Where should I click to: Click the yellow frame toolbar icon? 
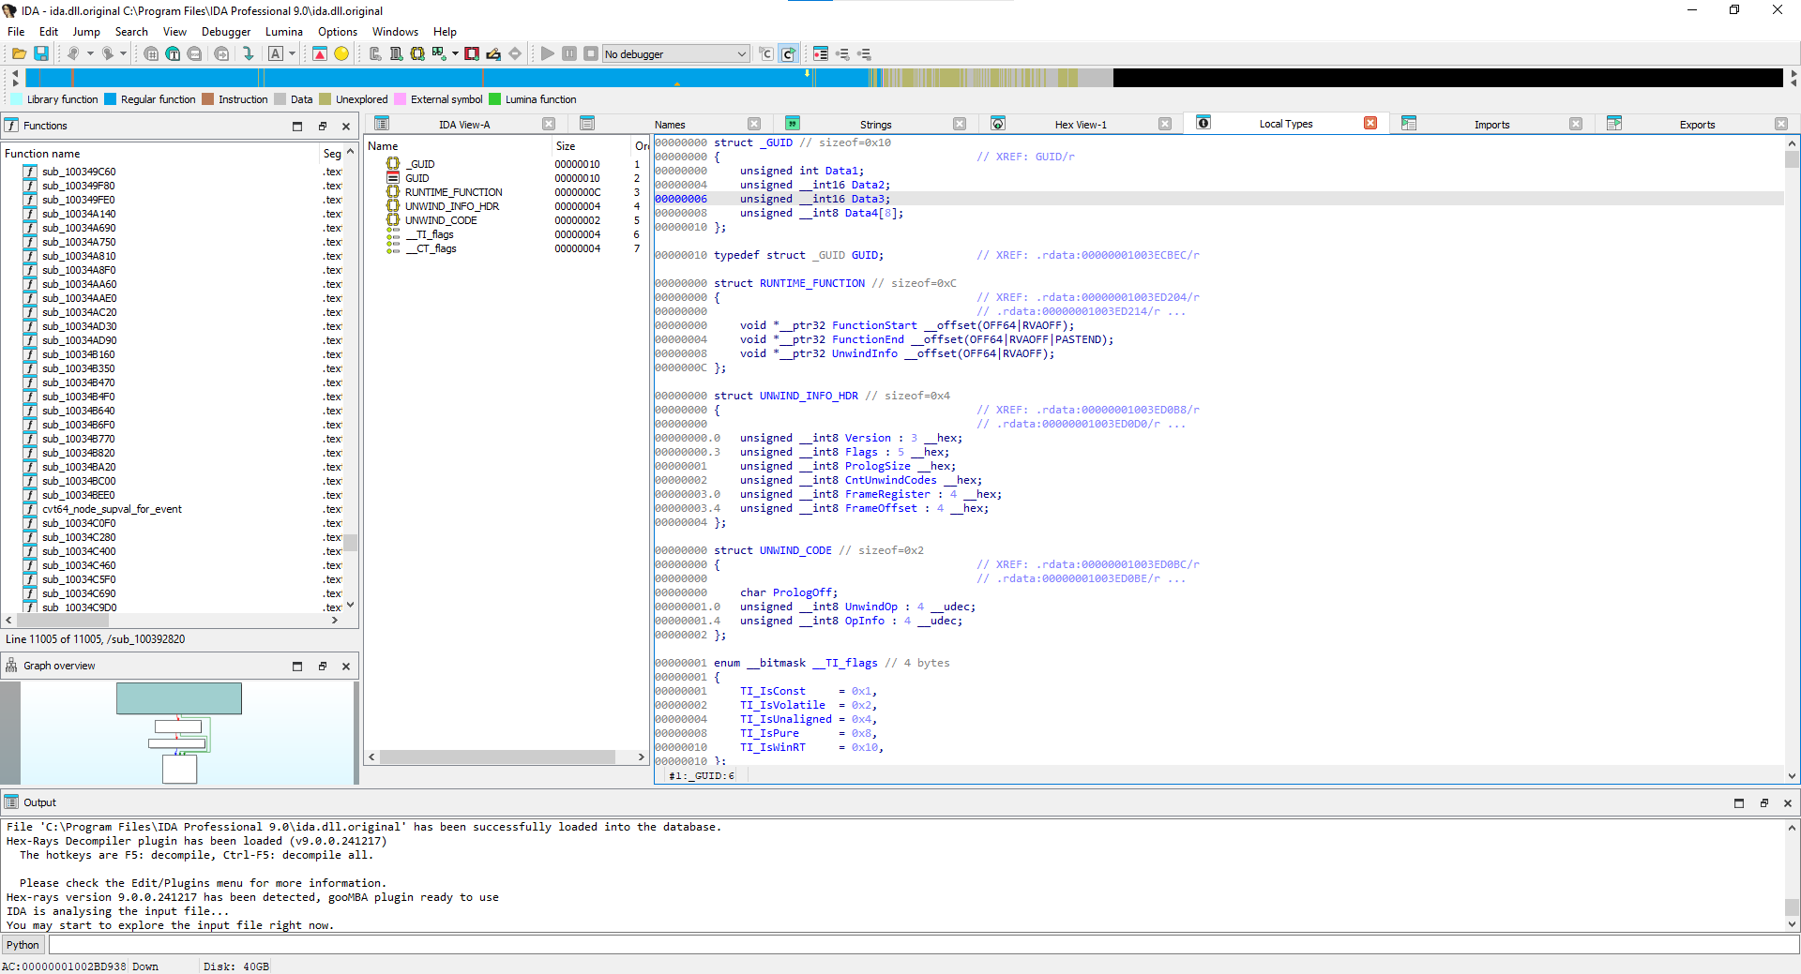pos(417,53)
